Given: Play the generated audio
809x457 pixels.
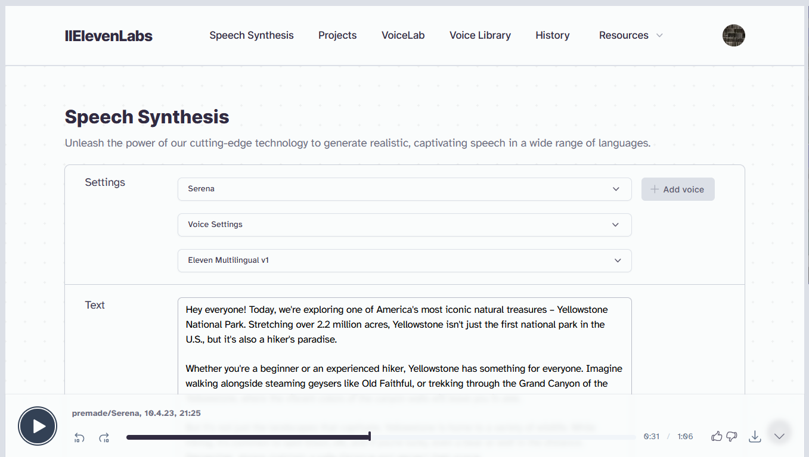Looking at the screenshot, I should click(x=38, y=426).
